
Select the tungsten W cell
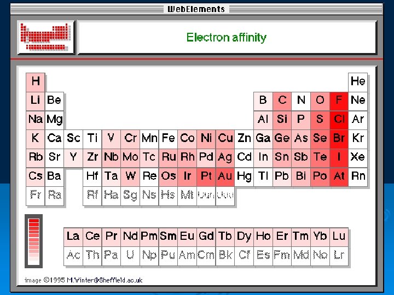click(x=130, y=177)
